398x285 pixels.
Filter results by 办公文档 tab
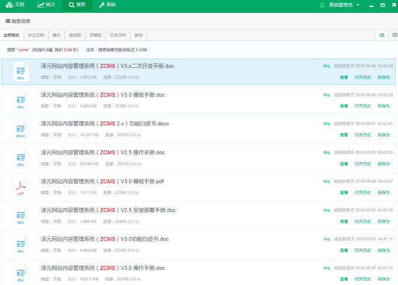[x=37, y=35]
